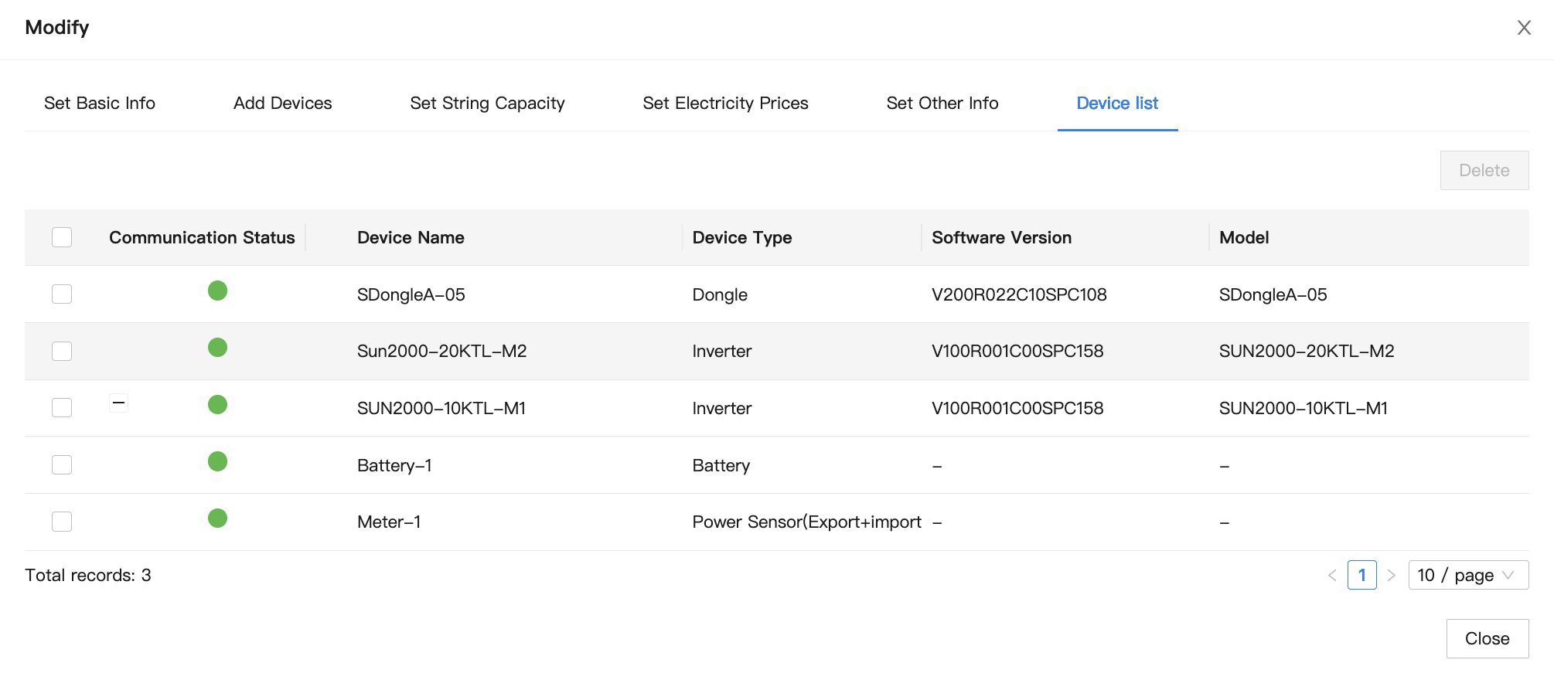Close the Modify dialog with X
1554x697 pixels.
click(1524, 28)
